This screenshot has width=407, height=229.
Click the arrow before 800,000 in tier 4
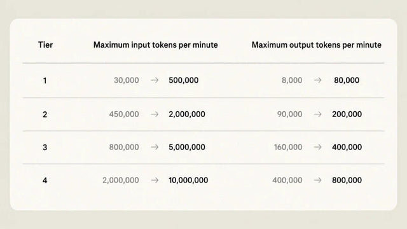(318, 180)
